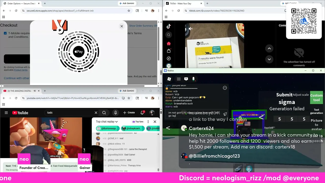325x183 pixels.
Task: Click Ask Gemini in the YouTube window
Action: coord(126,91)
